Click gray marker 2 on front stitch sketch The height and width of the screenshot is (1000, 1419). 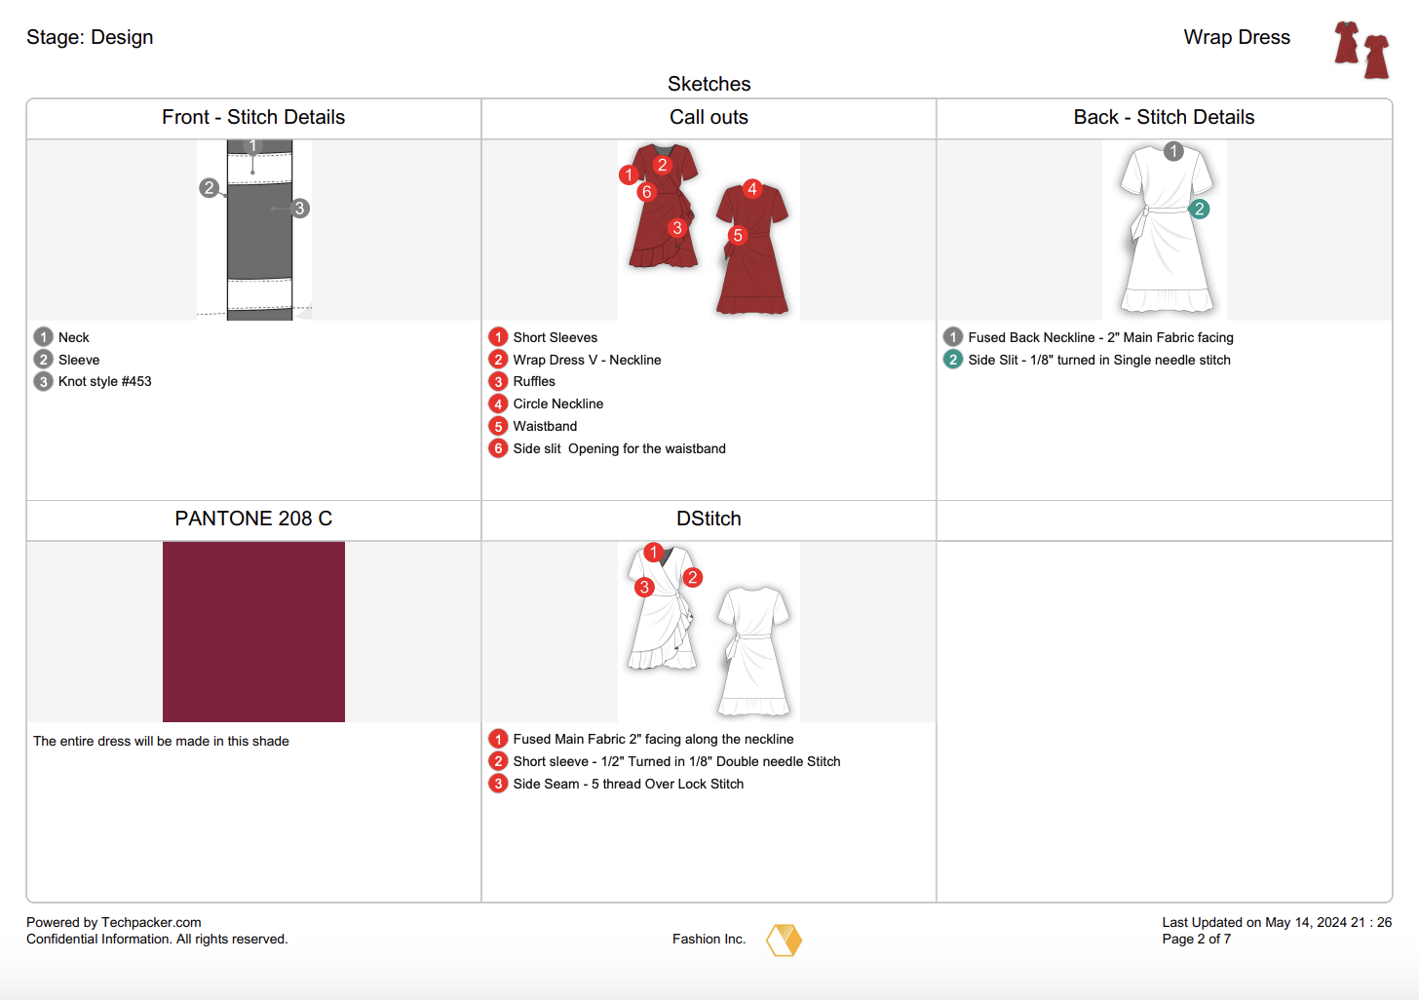point(209,187)
